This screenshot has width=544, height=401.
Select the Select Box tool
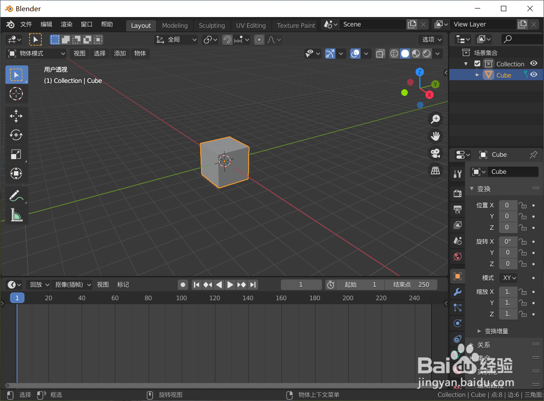(x=17, y=75)
